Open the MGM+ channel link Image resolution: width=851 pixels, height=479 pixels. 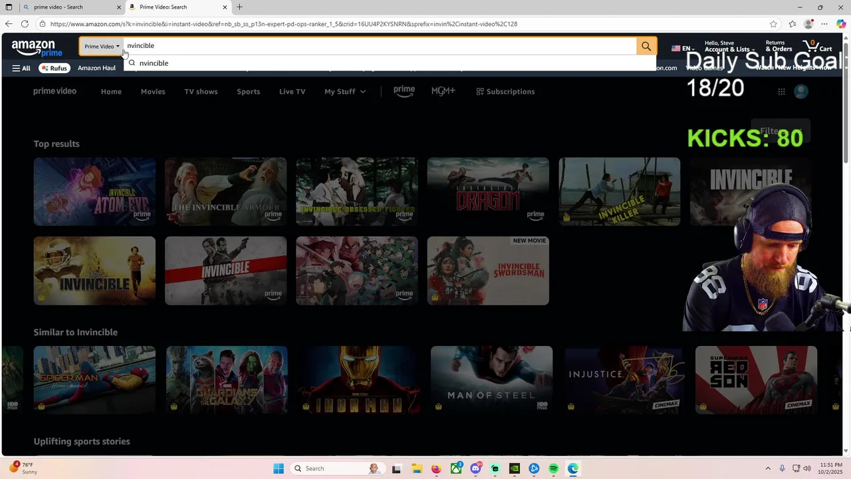(443, 91)
